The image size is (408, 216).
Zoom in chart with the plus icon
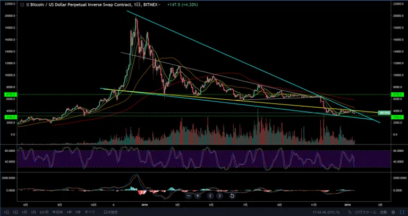pos(198,196)
